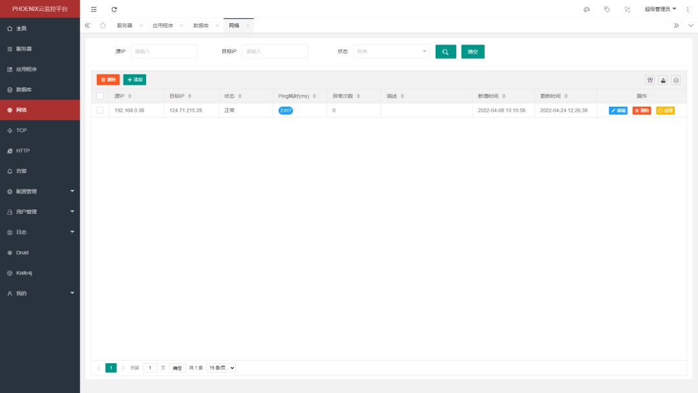Open the 状态 filter dropdown

392,52
